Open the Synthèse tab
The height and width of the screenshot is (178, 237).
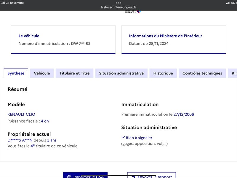[x=16, y=73]
